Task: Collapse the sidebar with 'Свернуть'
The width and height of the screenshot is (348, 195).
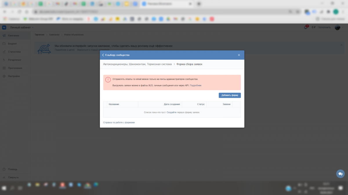Action: 13,177
